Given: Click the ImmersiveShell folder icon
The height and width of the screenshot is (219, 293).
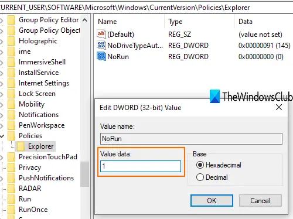Looking at the screenshot, I should pos(11,62).
